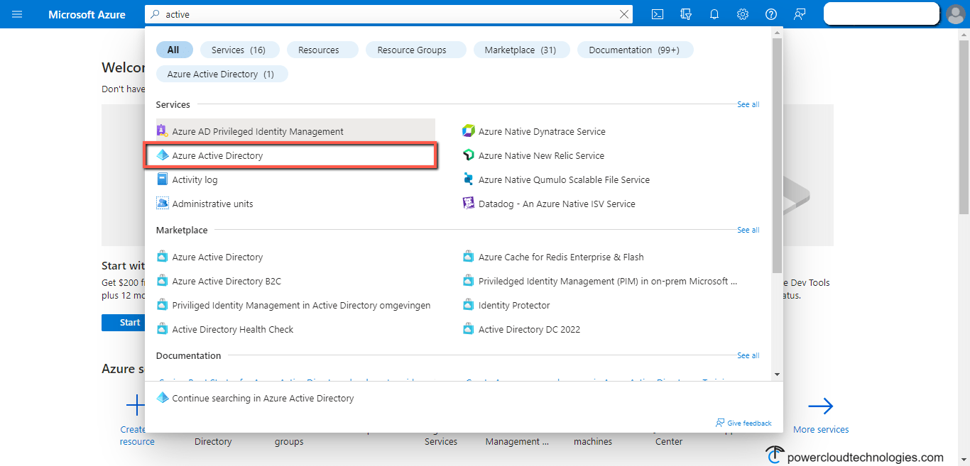The width and height of the screenshot is (970, 466).
Task: Click the Administrative units icon
Action: pos(162,204)
